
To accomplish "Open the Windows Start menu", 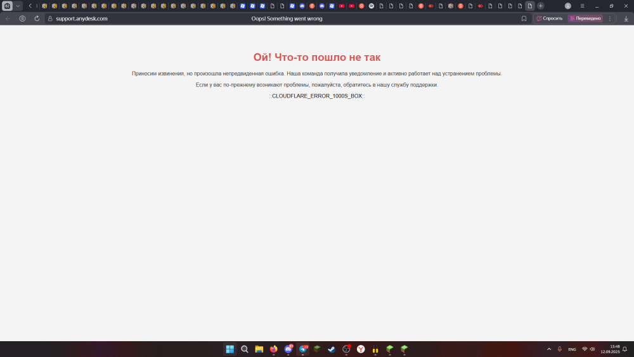I will [230, 349].
